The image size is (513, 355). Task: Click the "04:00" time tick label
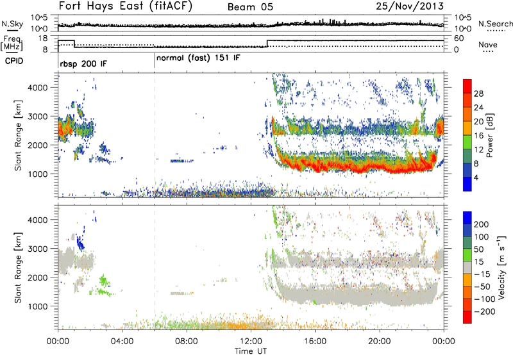[122, 342]
